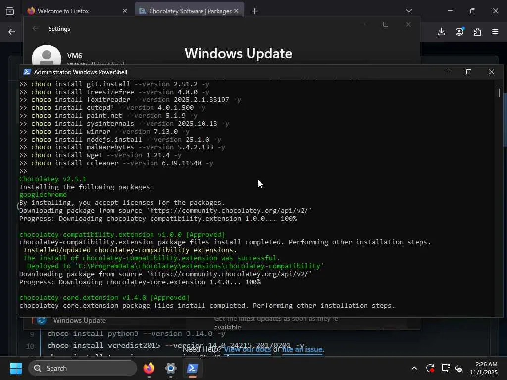The image size is (507, 380).
Task: Click 'choco install ccleaner' line
Action: click(x=116, y=163)
